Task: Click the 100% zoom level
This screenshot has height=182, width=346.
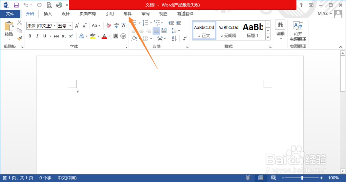Action: [x=334, y=178]
